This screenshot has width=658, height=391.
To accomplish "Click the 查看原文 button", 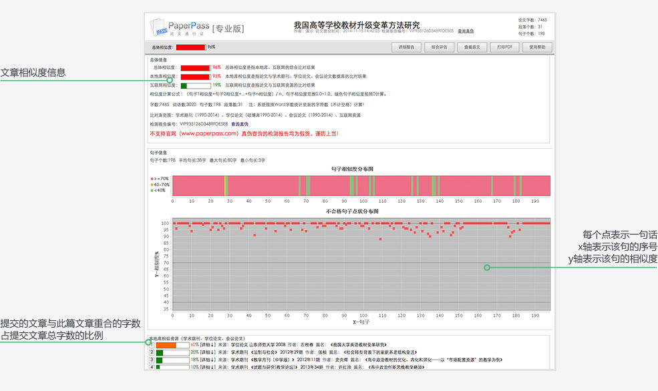I will (472, 47).
